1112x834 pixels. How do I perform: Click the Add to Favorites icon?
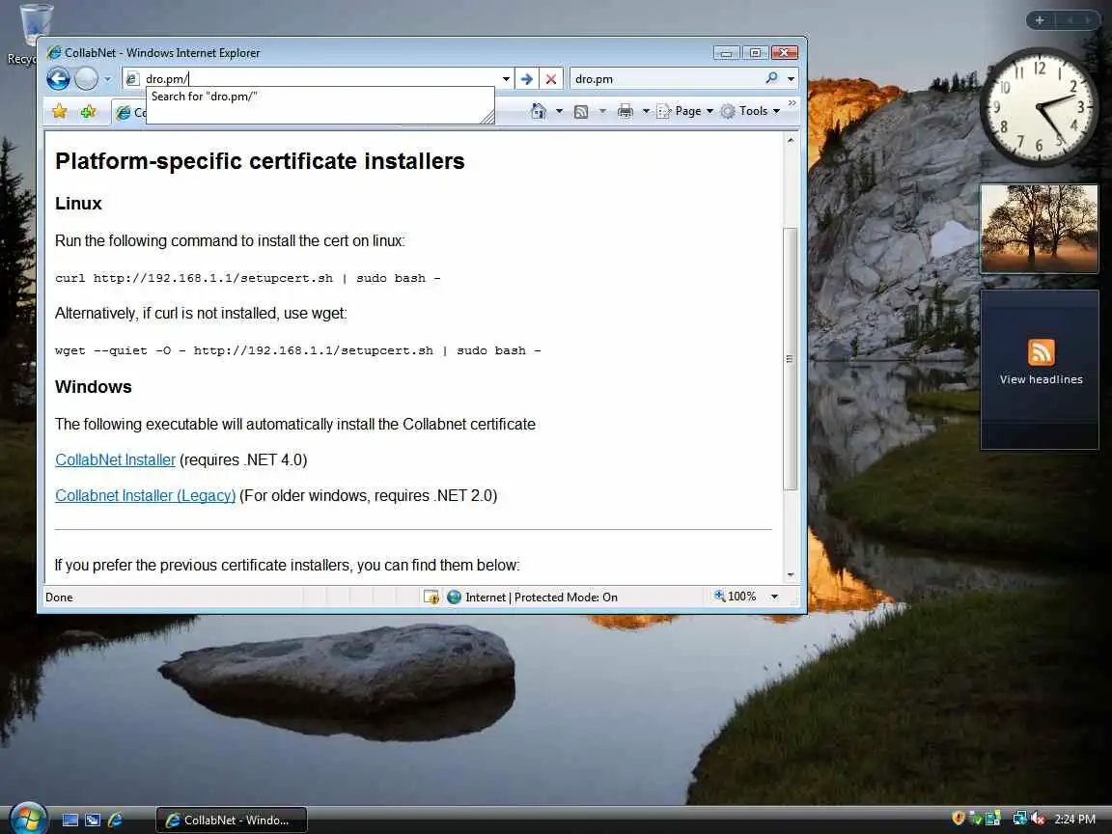[x=88, y=111]
